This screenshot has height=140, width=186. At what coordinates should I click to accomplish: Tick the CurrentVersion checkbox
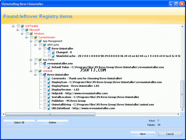click(32, 37)
